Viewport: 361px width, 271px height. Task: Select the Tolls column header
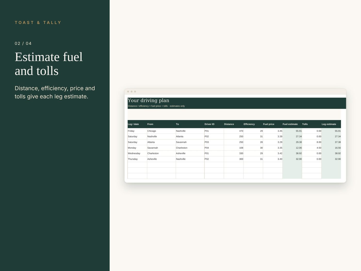pos(311,124)
